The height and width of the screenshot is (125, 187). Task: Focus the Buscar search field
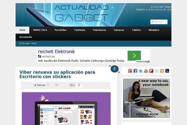[x=159, y=22]
